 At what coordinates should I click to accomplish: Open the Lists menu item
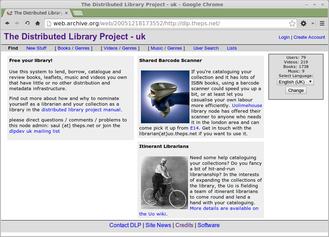[232, 48]
